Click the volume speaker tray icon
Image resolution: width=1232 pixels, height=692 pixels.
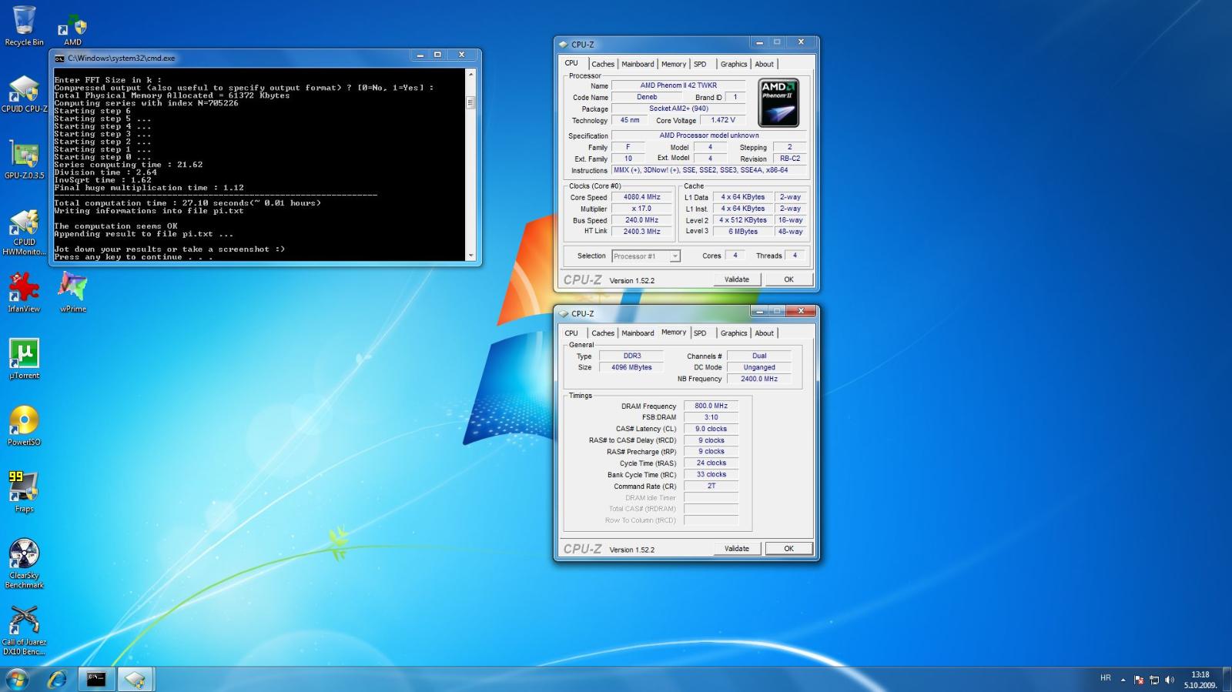pyautogui.click(x=1170, y=680)
